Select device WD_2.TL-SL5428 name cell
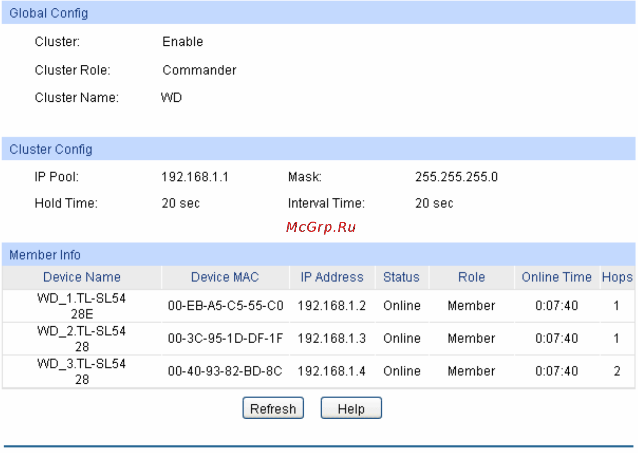The width and height of the screenshot is (638, 453). pyautogui.click(x=82, y=339)
